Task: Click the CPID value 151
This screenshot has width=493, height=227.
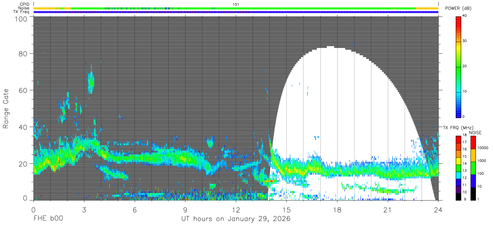Action: tap(236, 4)
